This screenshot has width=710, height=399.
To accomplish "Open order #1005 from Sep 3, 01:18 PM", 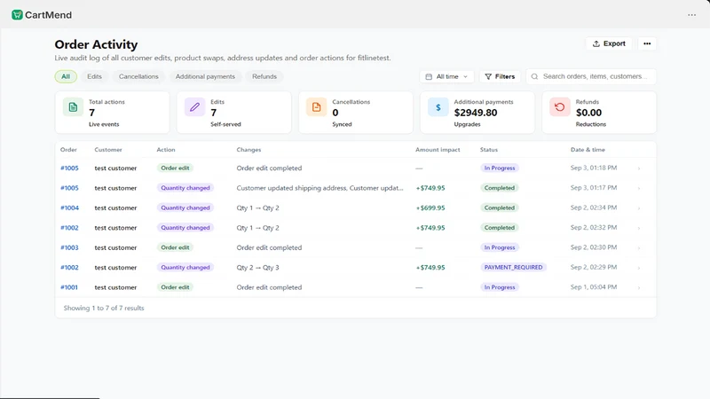I will click(69, 168).
